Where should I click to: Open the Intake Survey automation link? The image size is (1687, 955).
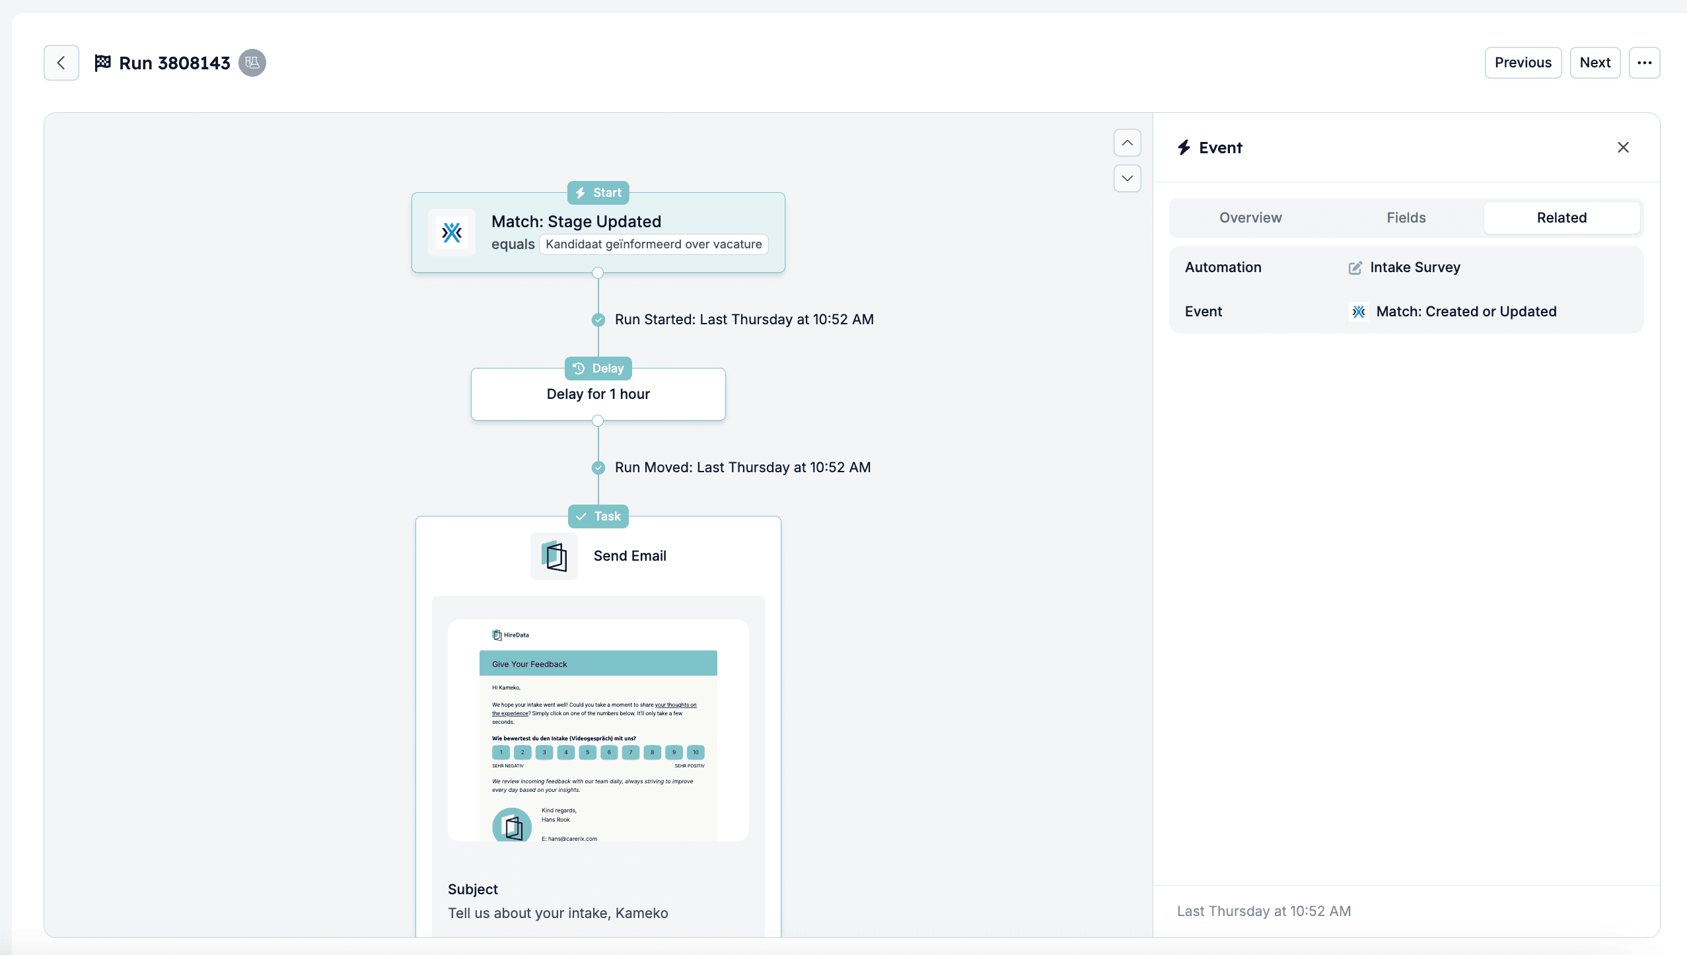1415,267
